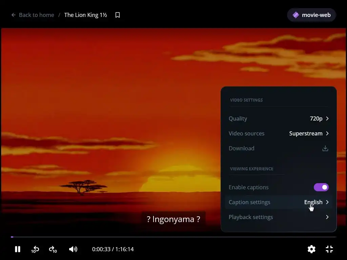Image resolution: width=347 pixels, height=260 pixels.
Task: Click The Lion King 1½ title
Action: pyautogui.click(x=86, y=15)
